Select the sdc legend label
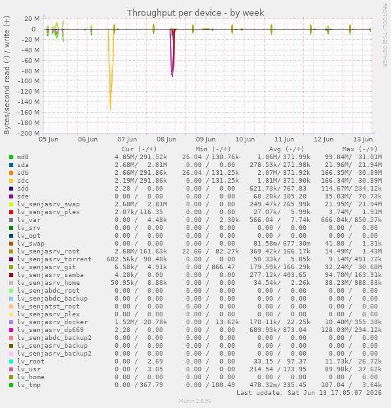391x408 pixels. click(23, 181)
